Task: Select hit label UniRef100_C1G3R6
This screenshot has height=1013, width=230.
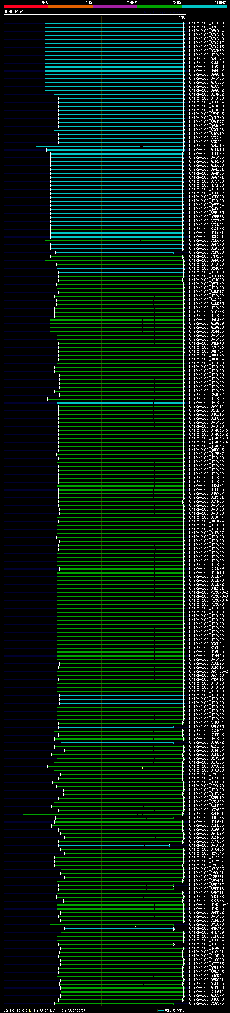Action: click(206, 1004)
